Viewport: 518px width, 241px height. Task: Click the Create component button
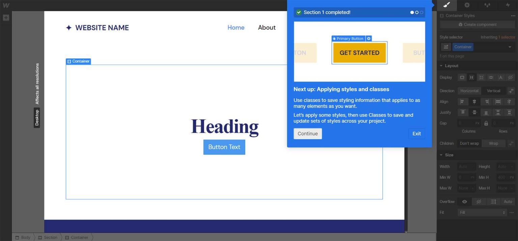click(x=477, y=24)
